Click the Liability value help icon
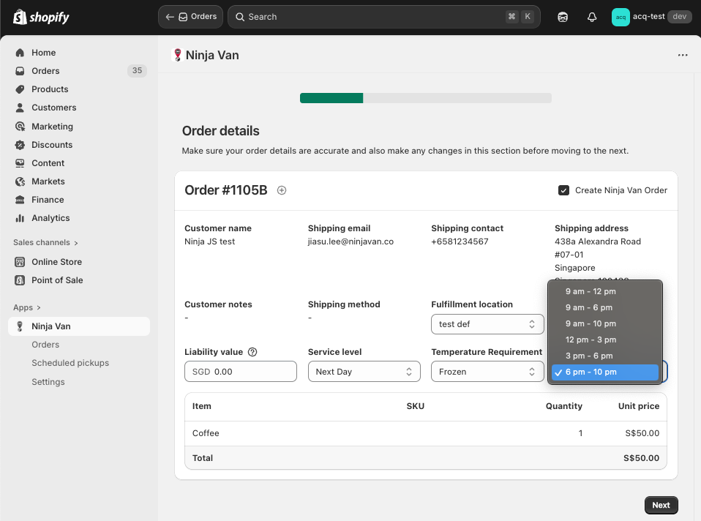The image size is (701, 521). [x=252, y=352]
